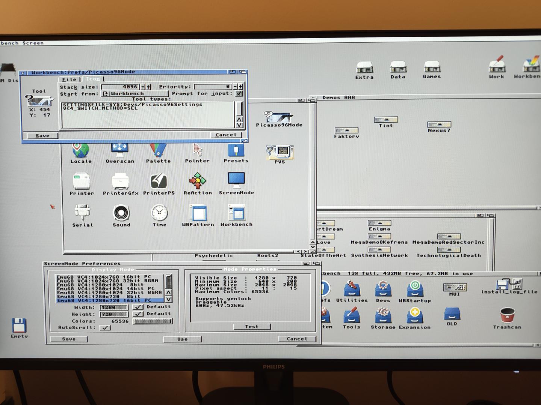Select the MUI icon
Viewport: 541px width, 405px height.
[x=455, y=287]
